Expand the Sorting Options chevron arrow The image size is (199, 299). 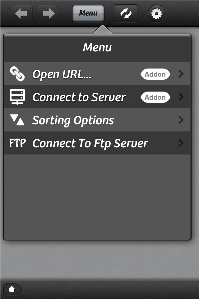(181, 120)
